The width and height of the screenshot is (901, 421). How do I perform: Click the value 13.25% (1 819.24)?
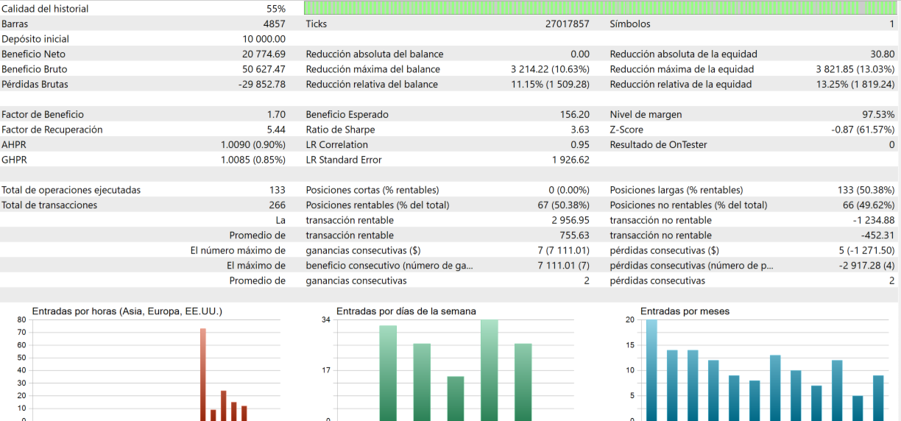855,84
